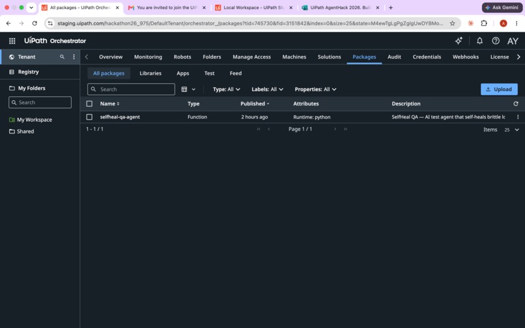Change items per page dropdown
Image resolution: width=525 pixels, height=328 pixels.
tap(511, 130)
